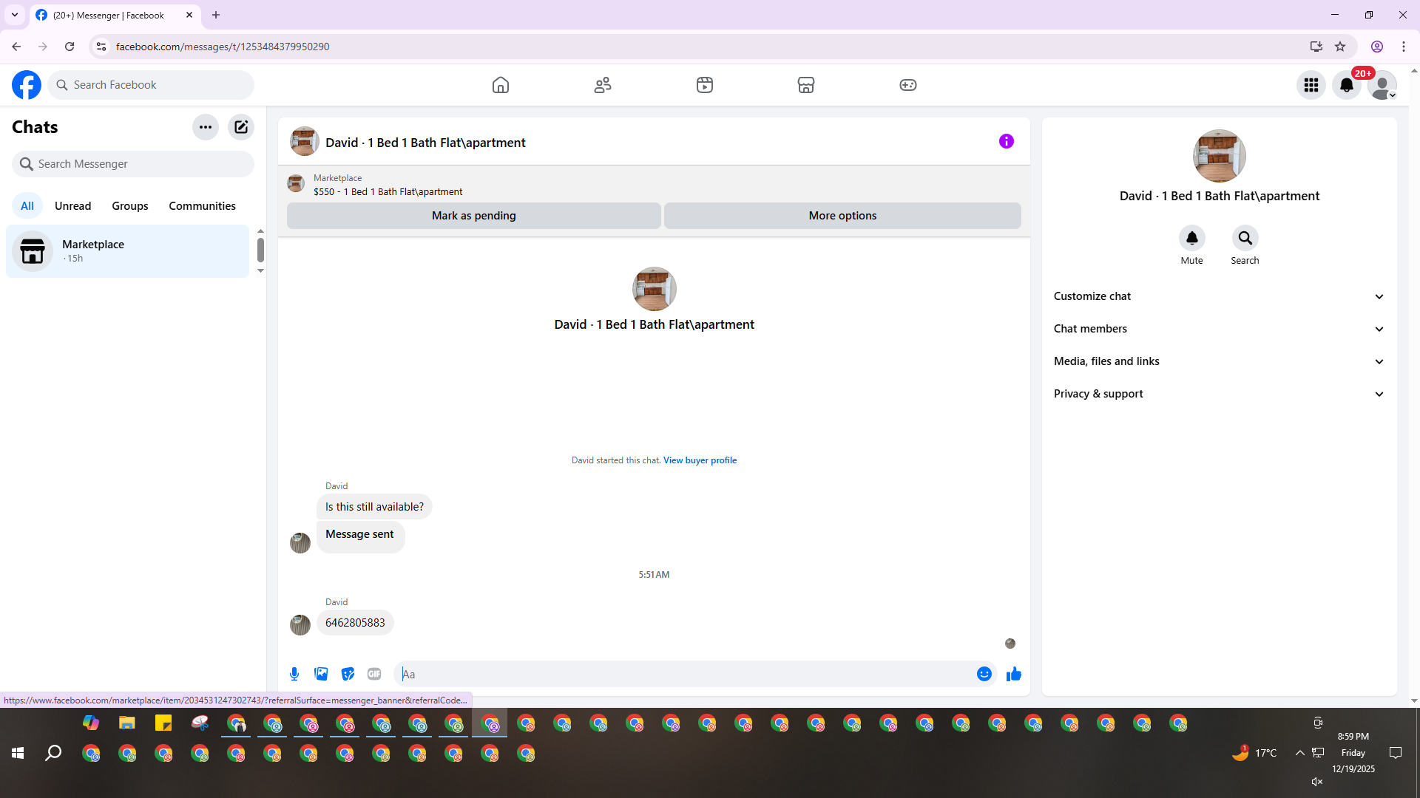Open the notifications bell
Image resolution: width=1420 pixels, height=798 pixels.
click(x=1347, y=85)
